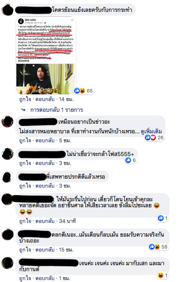Like the comment ไม่น่าเชื่อว่าจะกล้าโพส5555+
The image size is (180, 282).
coord(25,163)
